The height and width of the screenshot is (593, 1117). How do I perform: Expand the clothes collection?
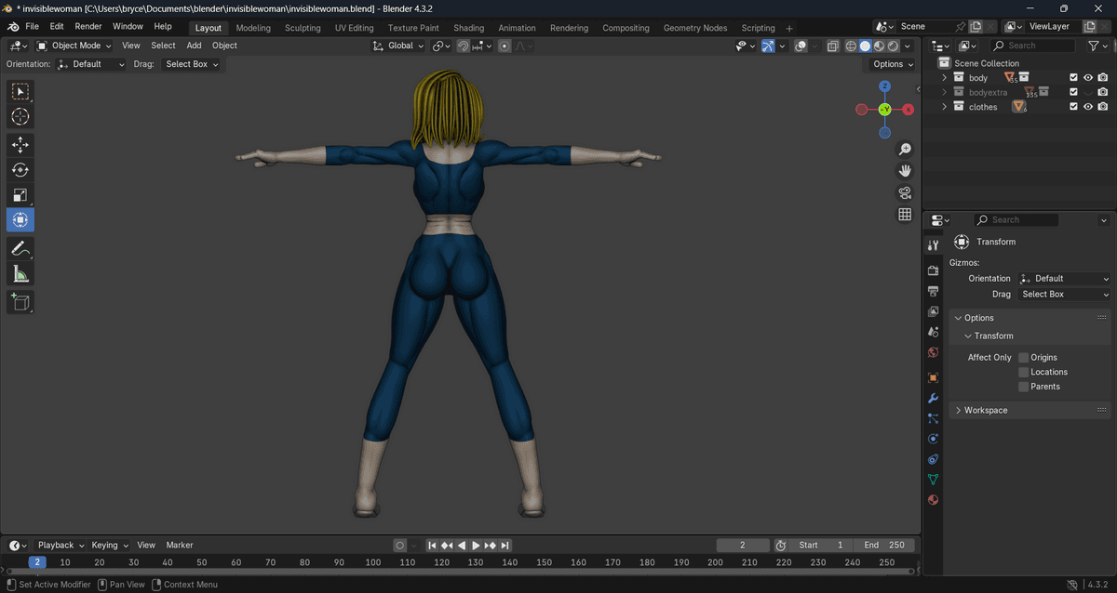tap(944, 107)
